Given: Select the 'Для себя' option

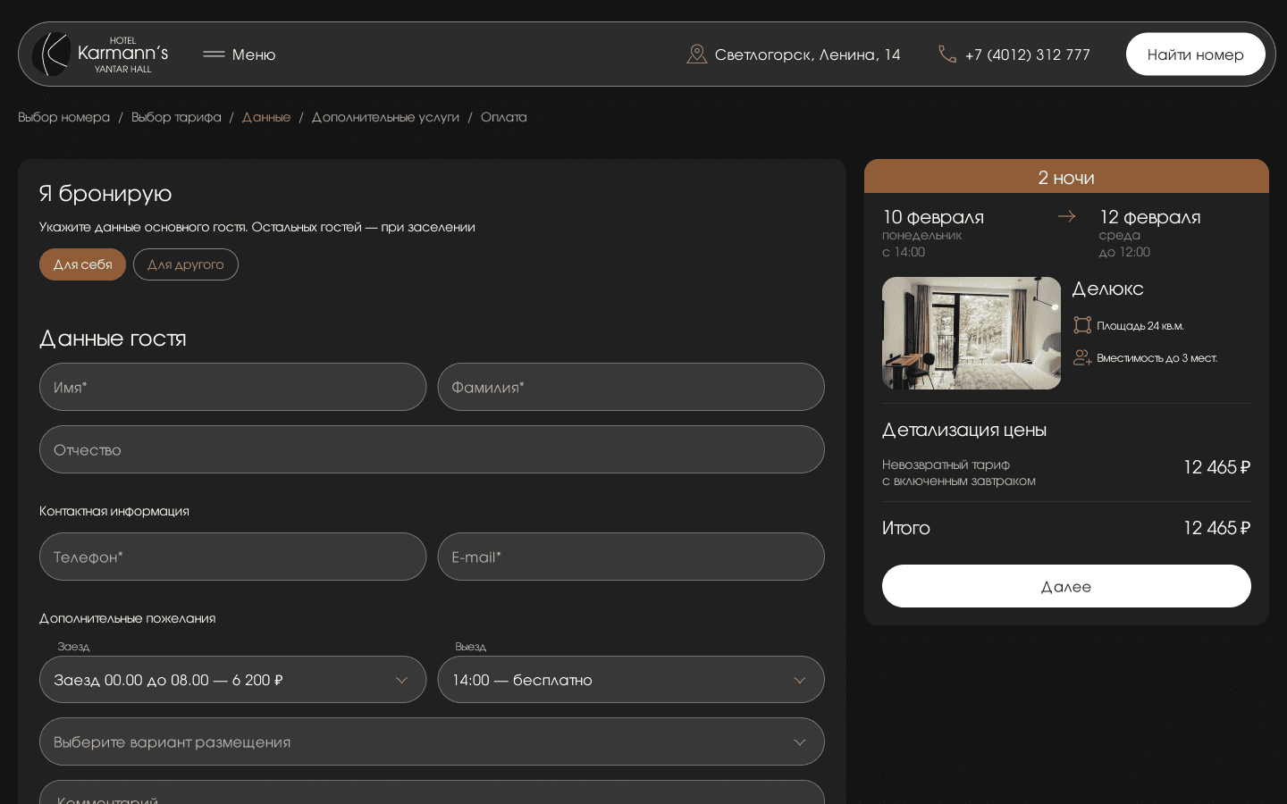Looking at the screenshot, I should 82,264.
